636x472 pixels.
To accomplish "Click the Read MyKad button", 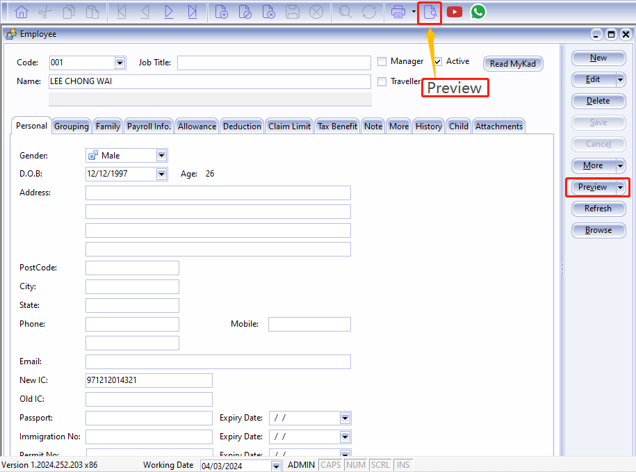I will click(x=513, y=63).
